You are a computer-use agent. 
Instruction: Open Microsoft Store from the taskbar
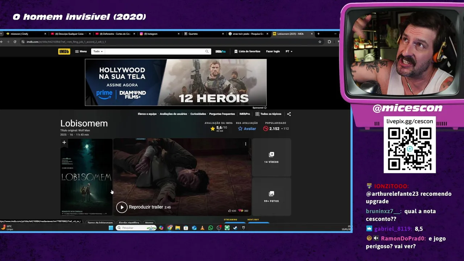pyautogui.click(x=186, y=228)
